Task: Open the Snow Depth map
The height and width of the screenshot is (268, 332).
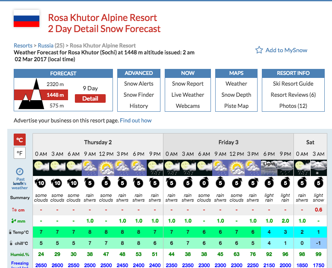Action: click(x=236, y=95)
